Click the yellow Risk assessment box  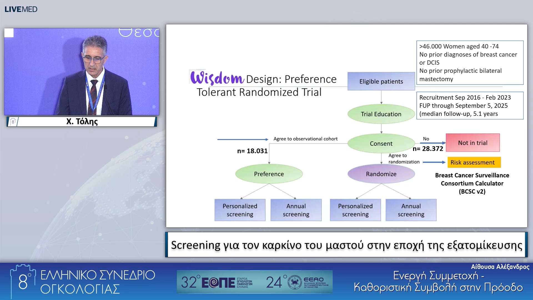click(474, 162)
